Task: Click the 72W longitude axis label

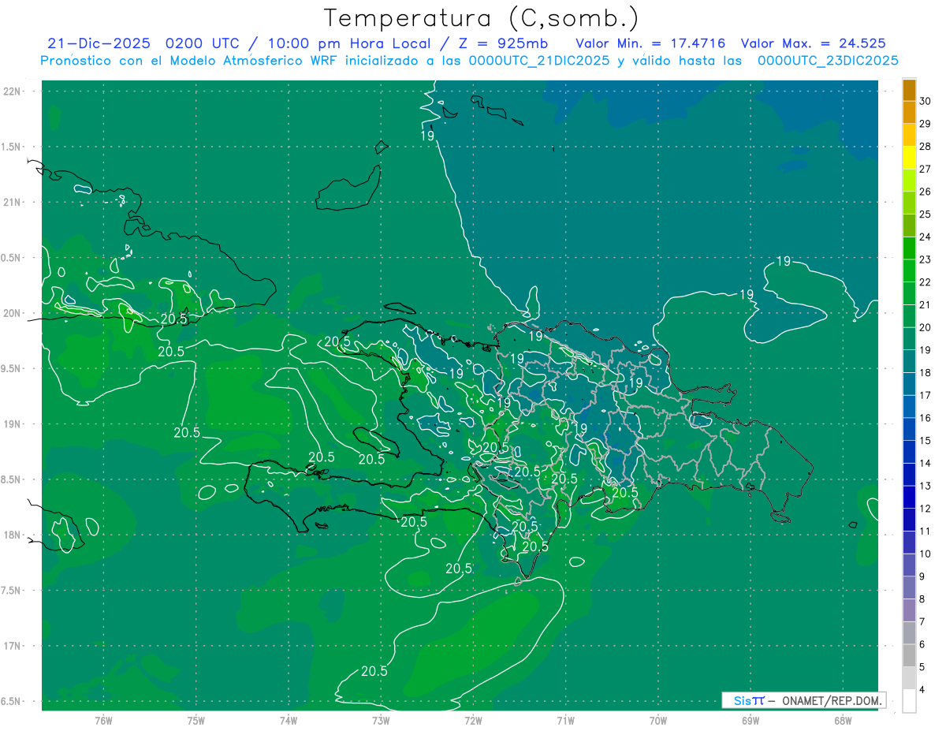Action: (x=473, y=720)
